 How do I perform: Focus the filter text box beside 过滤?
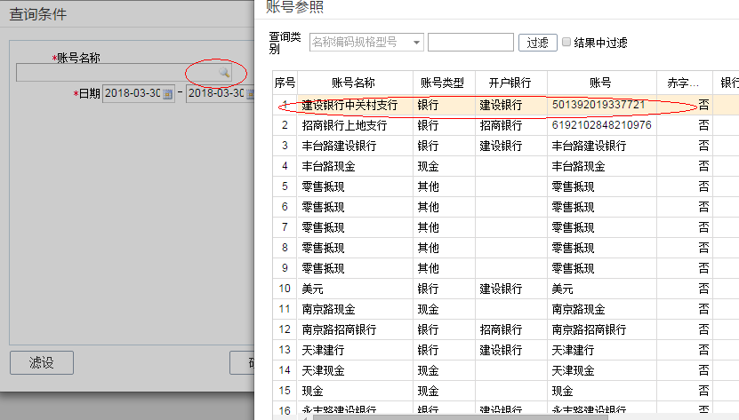tap(470, 42)
